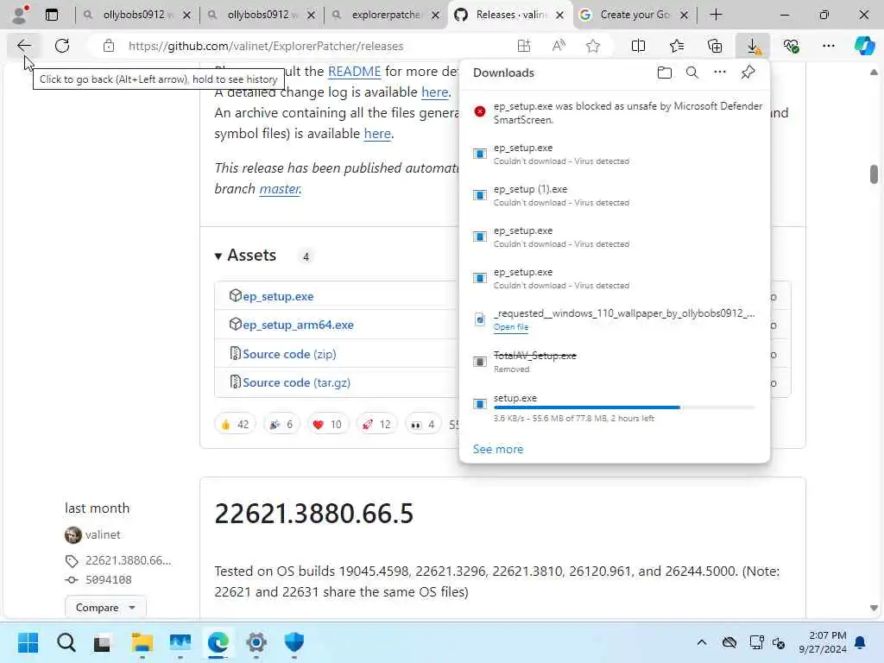Open file for the windows_110_wallpaper download
The width and height of the screenshot is (884, 663).
pos(511,327)
